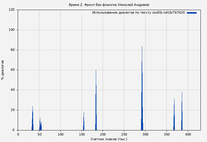Viewport: 207px width, 142px height.
Task: Click the blue legend color swatch
Action: (x=192, y=13)
